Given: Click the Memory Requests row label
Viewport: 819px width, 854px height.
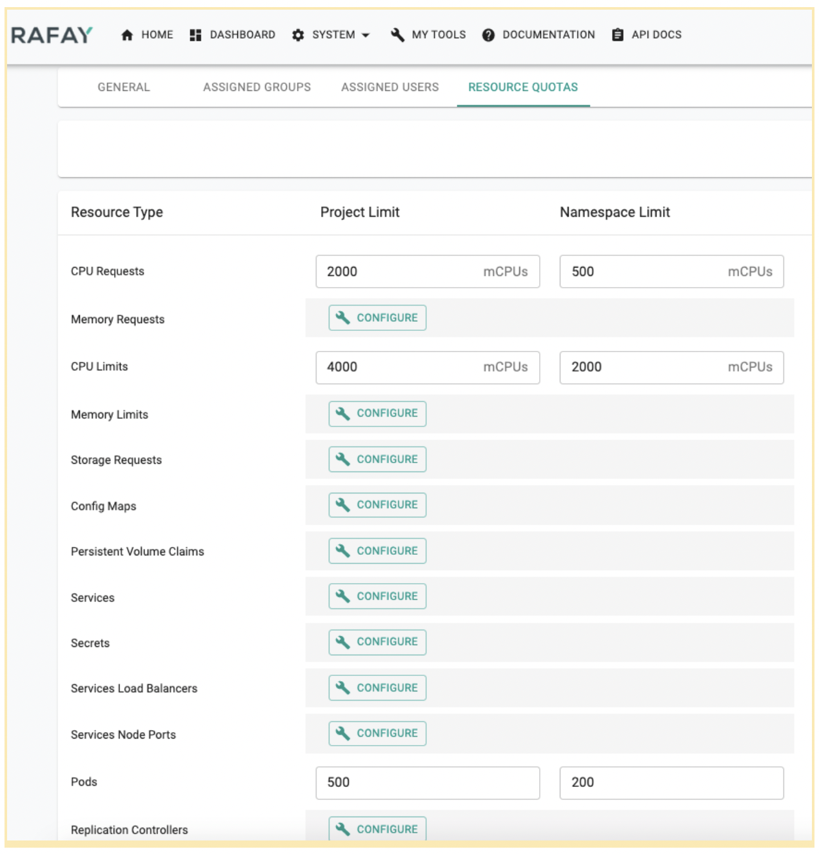Looking at the screenshot, I should [117, 319].
